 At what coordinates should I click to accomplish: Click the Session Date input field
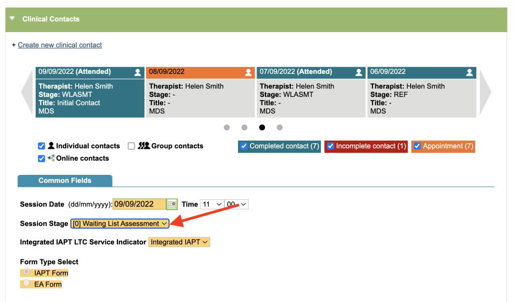(x=139, y=204)
